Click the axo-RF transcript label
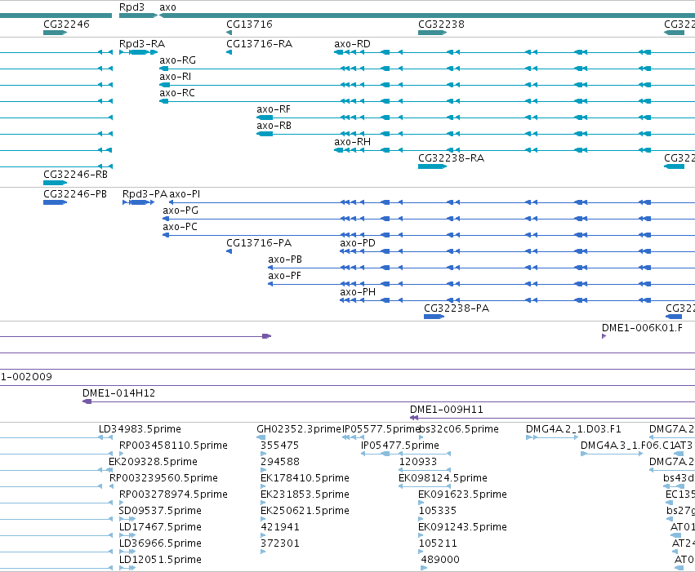Viewport: 695px width, 572px height. [x=274, y=109]
